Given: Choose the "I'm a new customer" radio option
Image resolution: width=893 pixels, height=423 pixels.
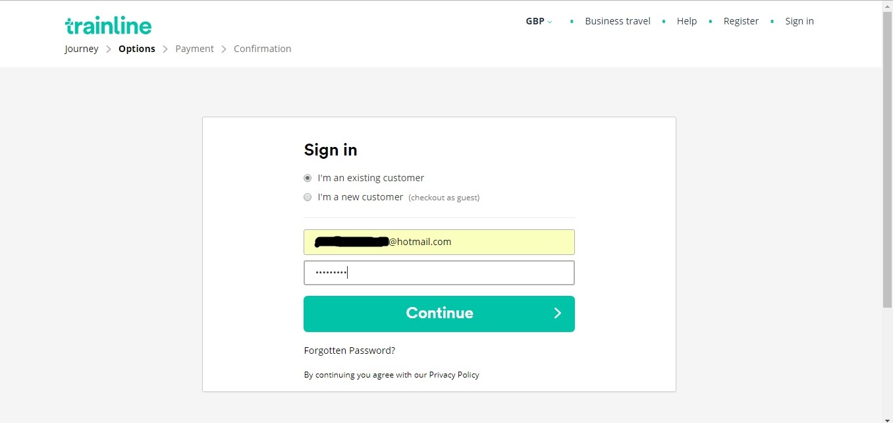Looking at the screenshot, I should tap(308, 197).
